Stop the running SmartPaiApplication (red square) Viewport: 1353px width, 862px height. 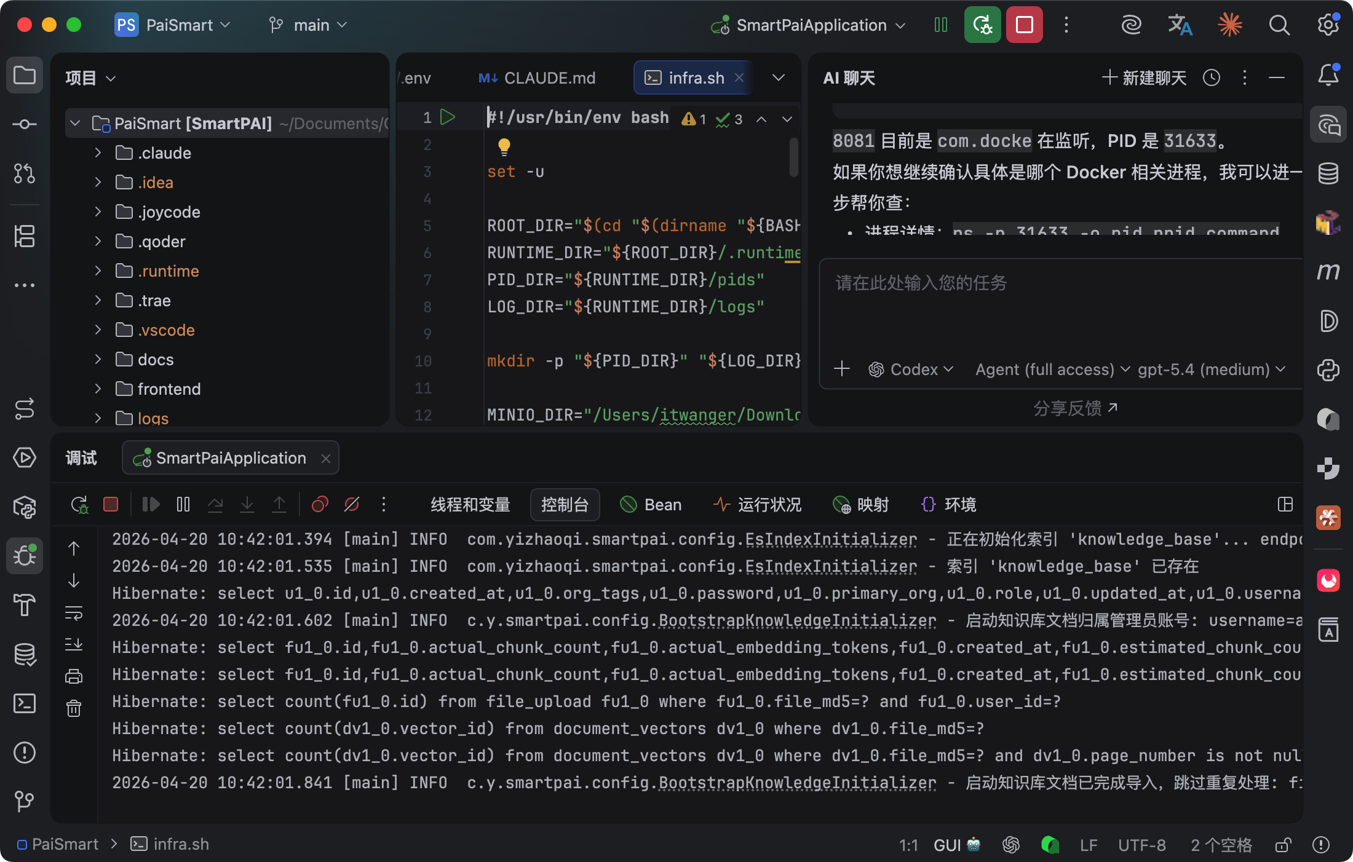click(1024, 25)
